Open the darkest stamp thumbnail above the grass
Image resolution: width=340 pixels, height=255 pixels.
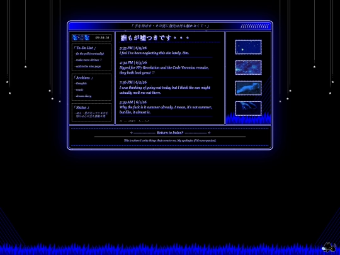249,108
